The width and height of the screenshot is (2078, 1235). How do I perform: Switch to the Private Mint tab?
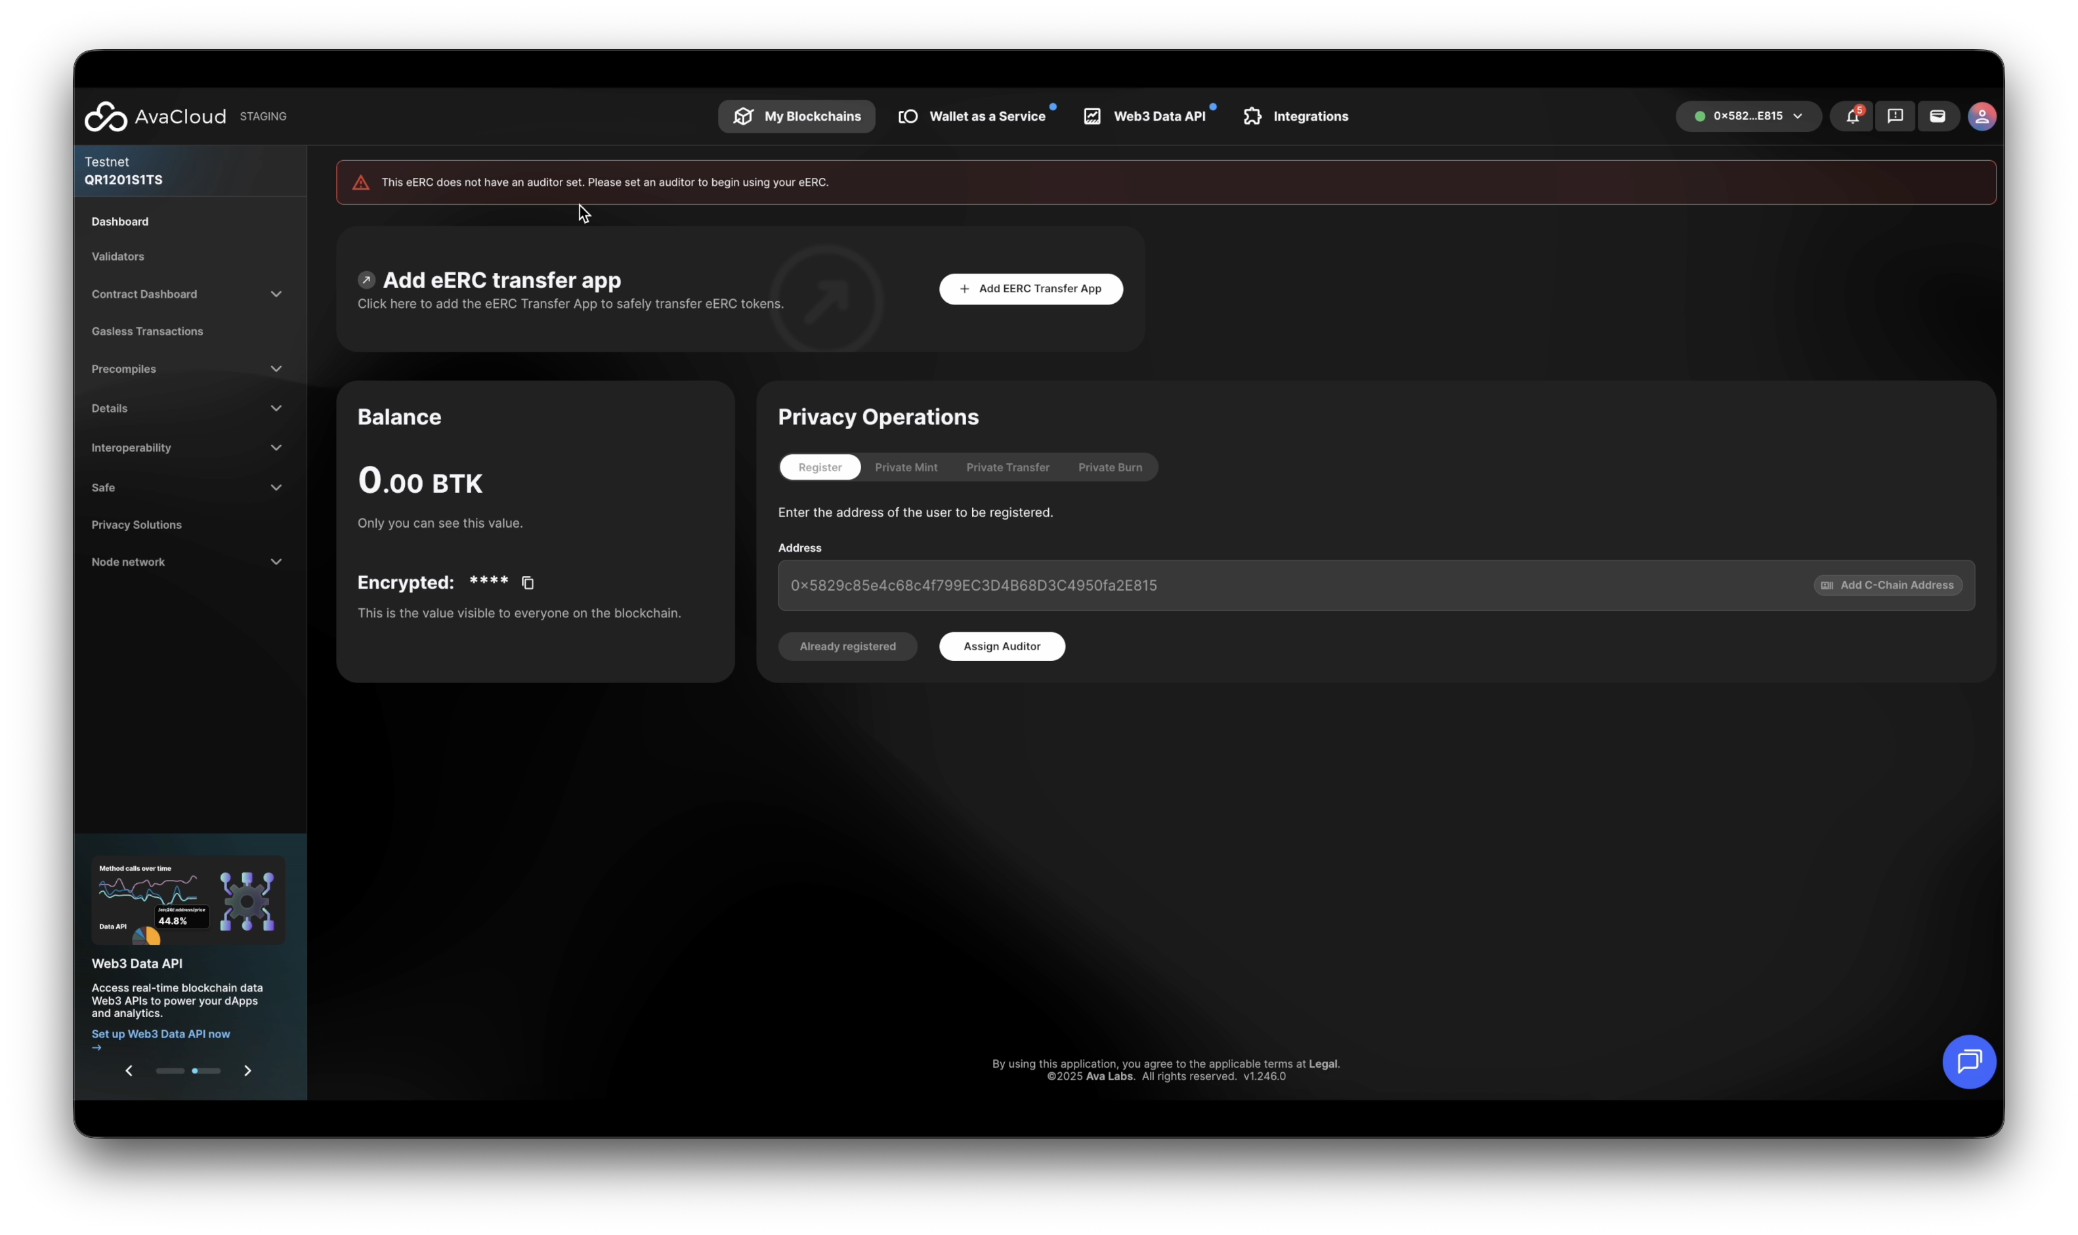point(905,467)
